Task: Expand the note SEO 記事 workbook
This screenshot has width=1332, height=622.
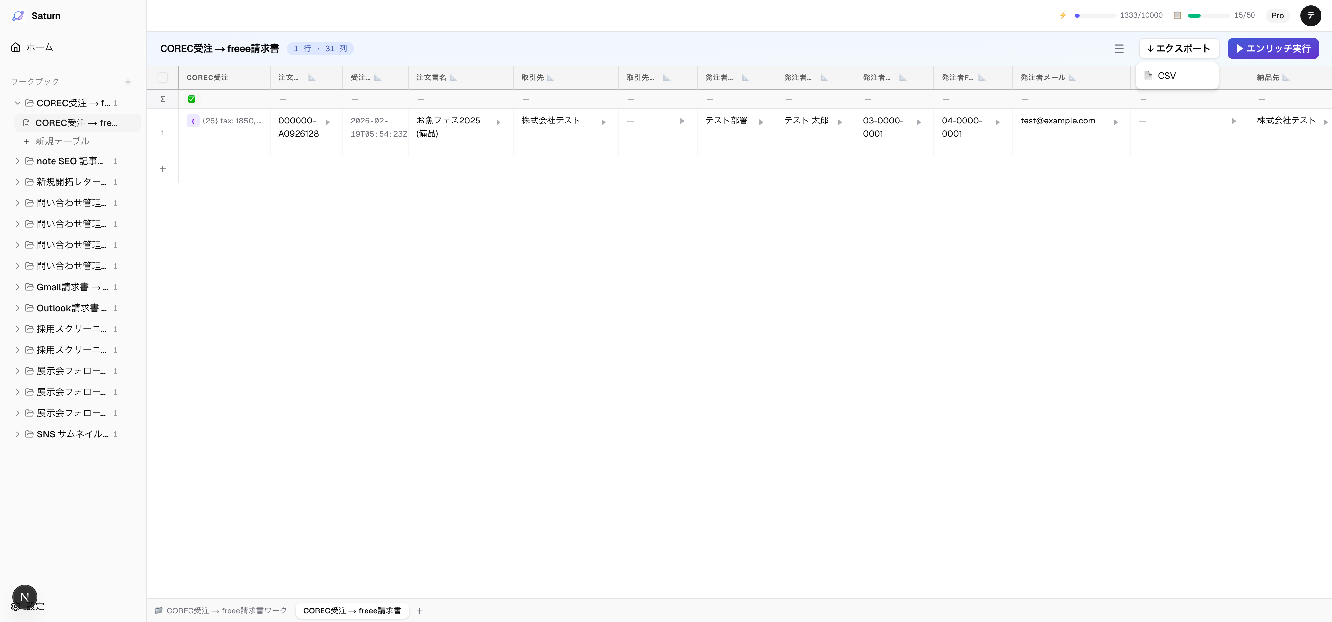Action: point(18,161)
